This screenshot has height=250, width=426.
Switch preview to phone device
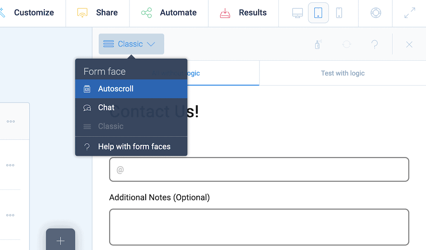click(339, 13)
